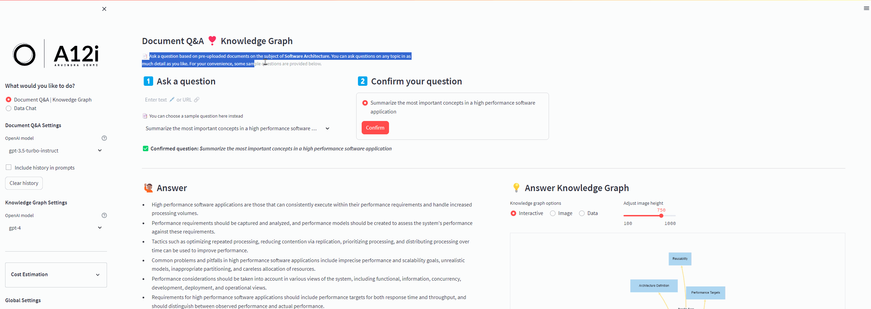This screenshot has height=309, width=871.
Task: Click help icon for Document Q&A OpenAI model
Action: point(104,138)
